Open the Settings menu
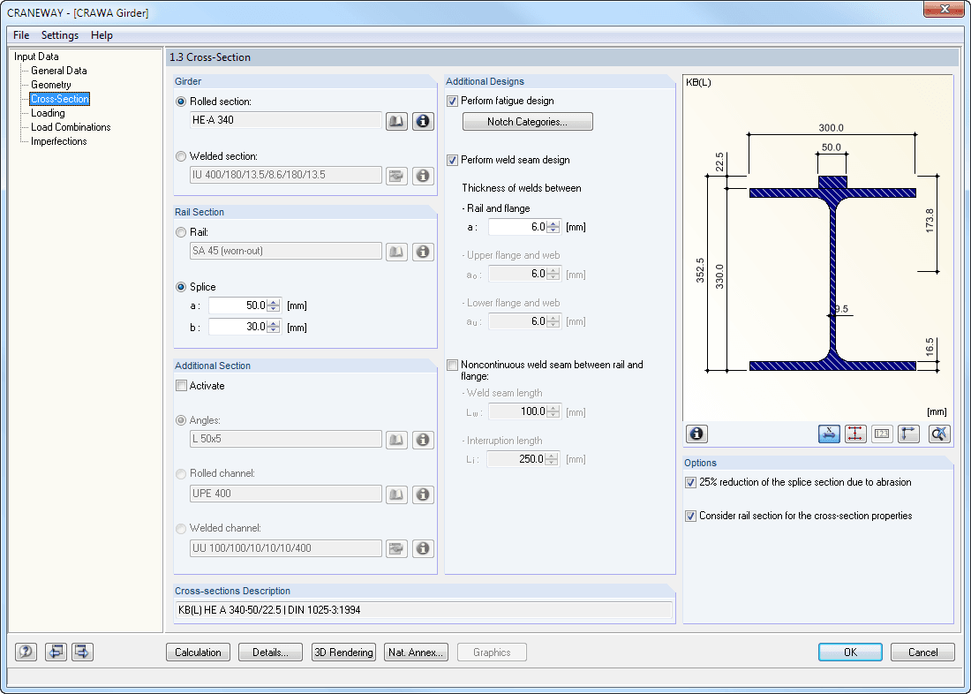 pyautogui.click(x=60, y=35)
